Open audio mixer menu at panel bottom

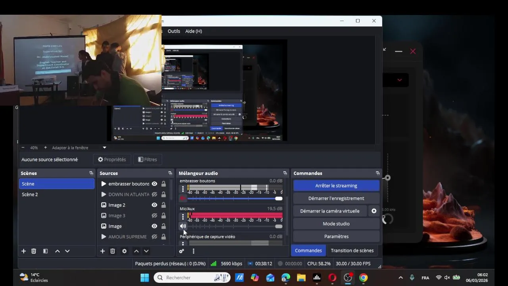click(x=193, y=251)
